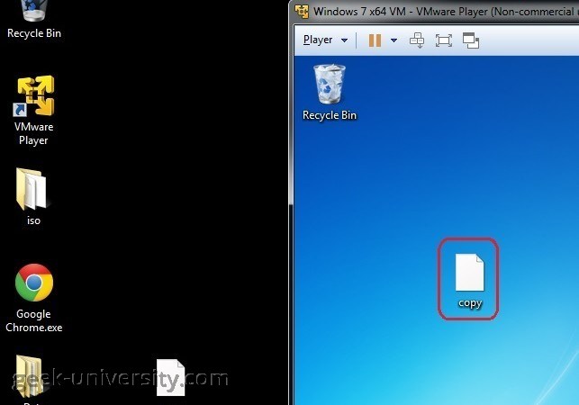Viewport: 579px width, 405px height.
Task: Switch to Unity mode in VMware Player
Action: click(x=471, y=40)
